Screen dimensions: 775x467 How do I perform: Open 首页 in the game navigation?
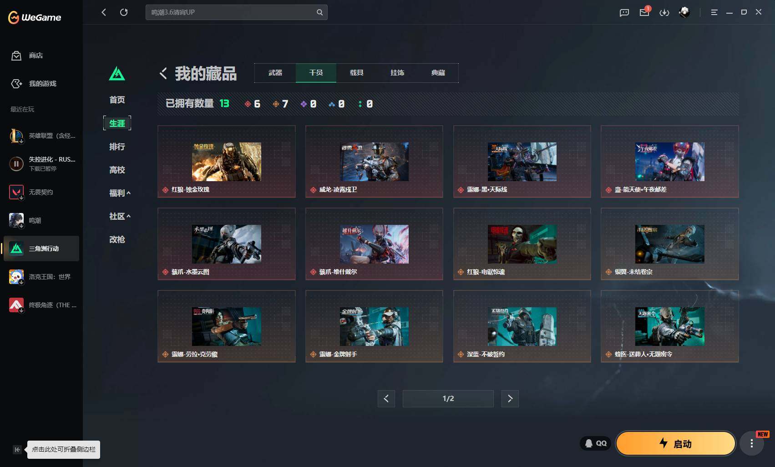[117, 100]
